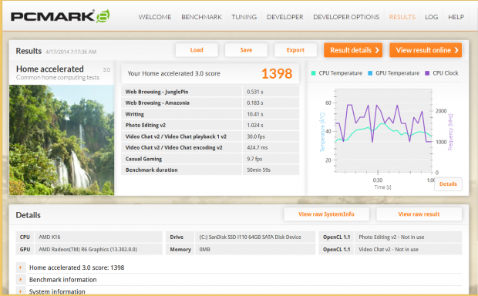This screenshot has width=478, height=296.
Task: Click Photo Editing v2 - Not in use
Action: coord(391,237)
